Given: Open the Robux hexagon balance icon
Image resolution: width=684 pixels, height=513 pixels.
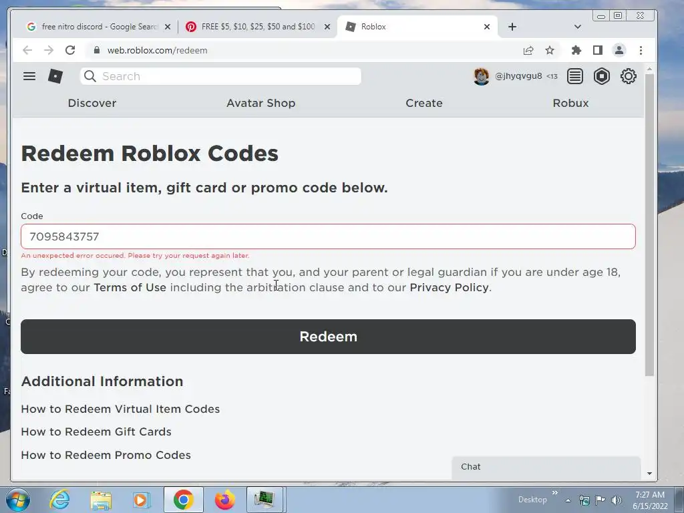Looking at the screenshot, I should (602, 76).
